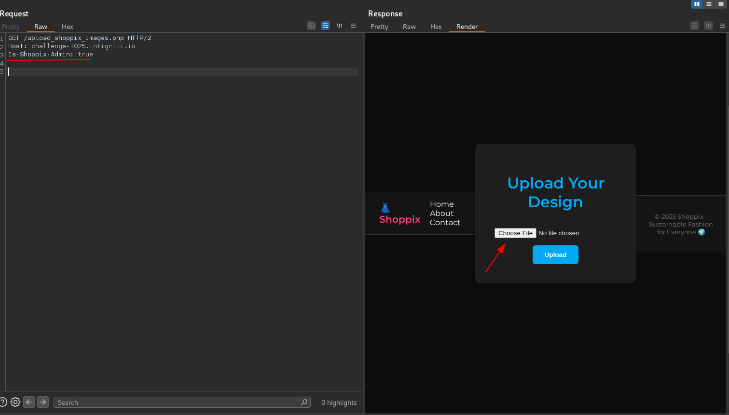Viewport: 729px width, 415px height.
Task: Switch to combined tabbed layout view
Action: 721,4
